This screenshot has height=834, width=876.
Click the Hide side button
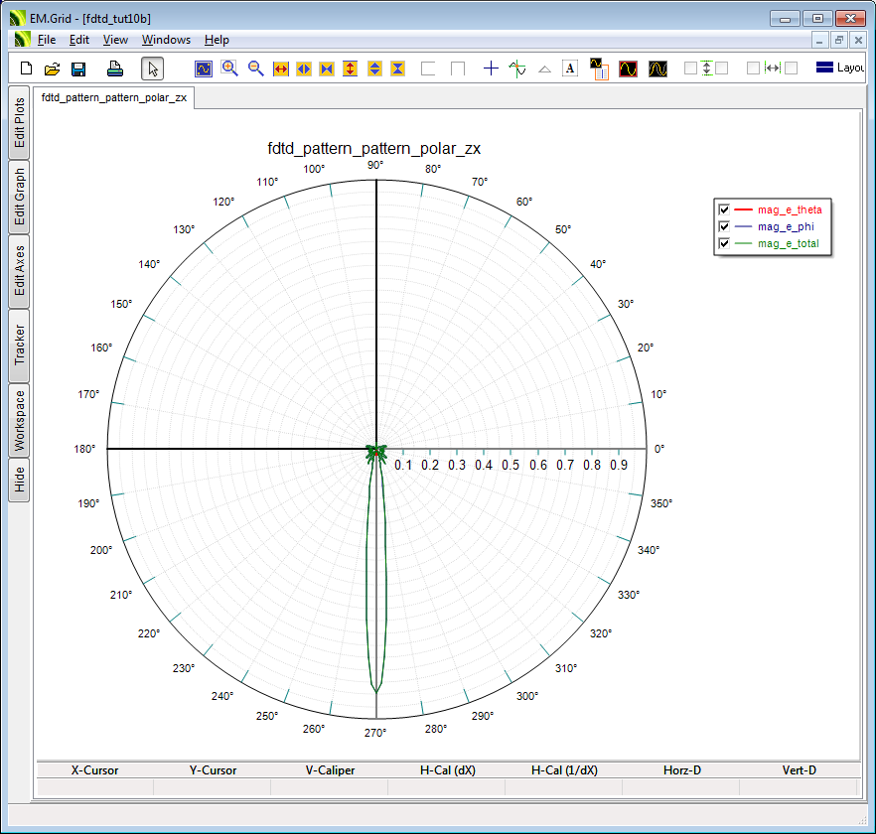[19, 481]
